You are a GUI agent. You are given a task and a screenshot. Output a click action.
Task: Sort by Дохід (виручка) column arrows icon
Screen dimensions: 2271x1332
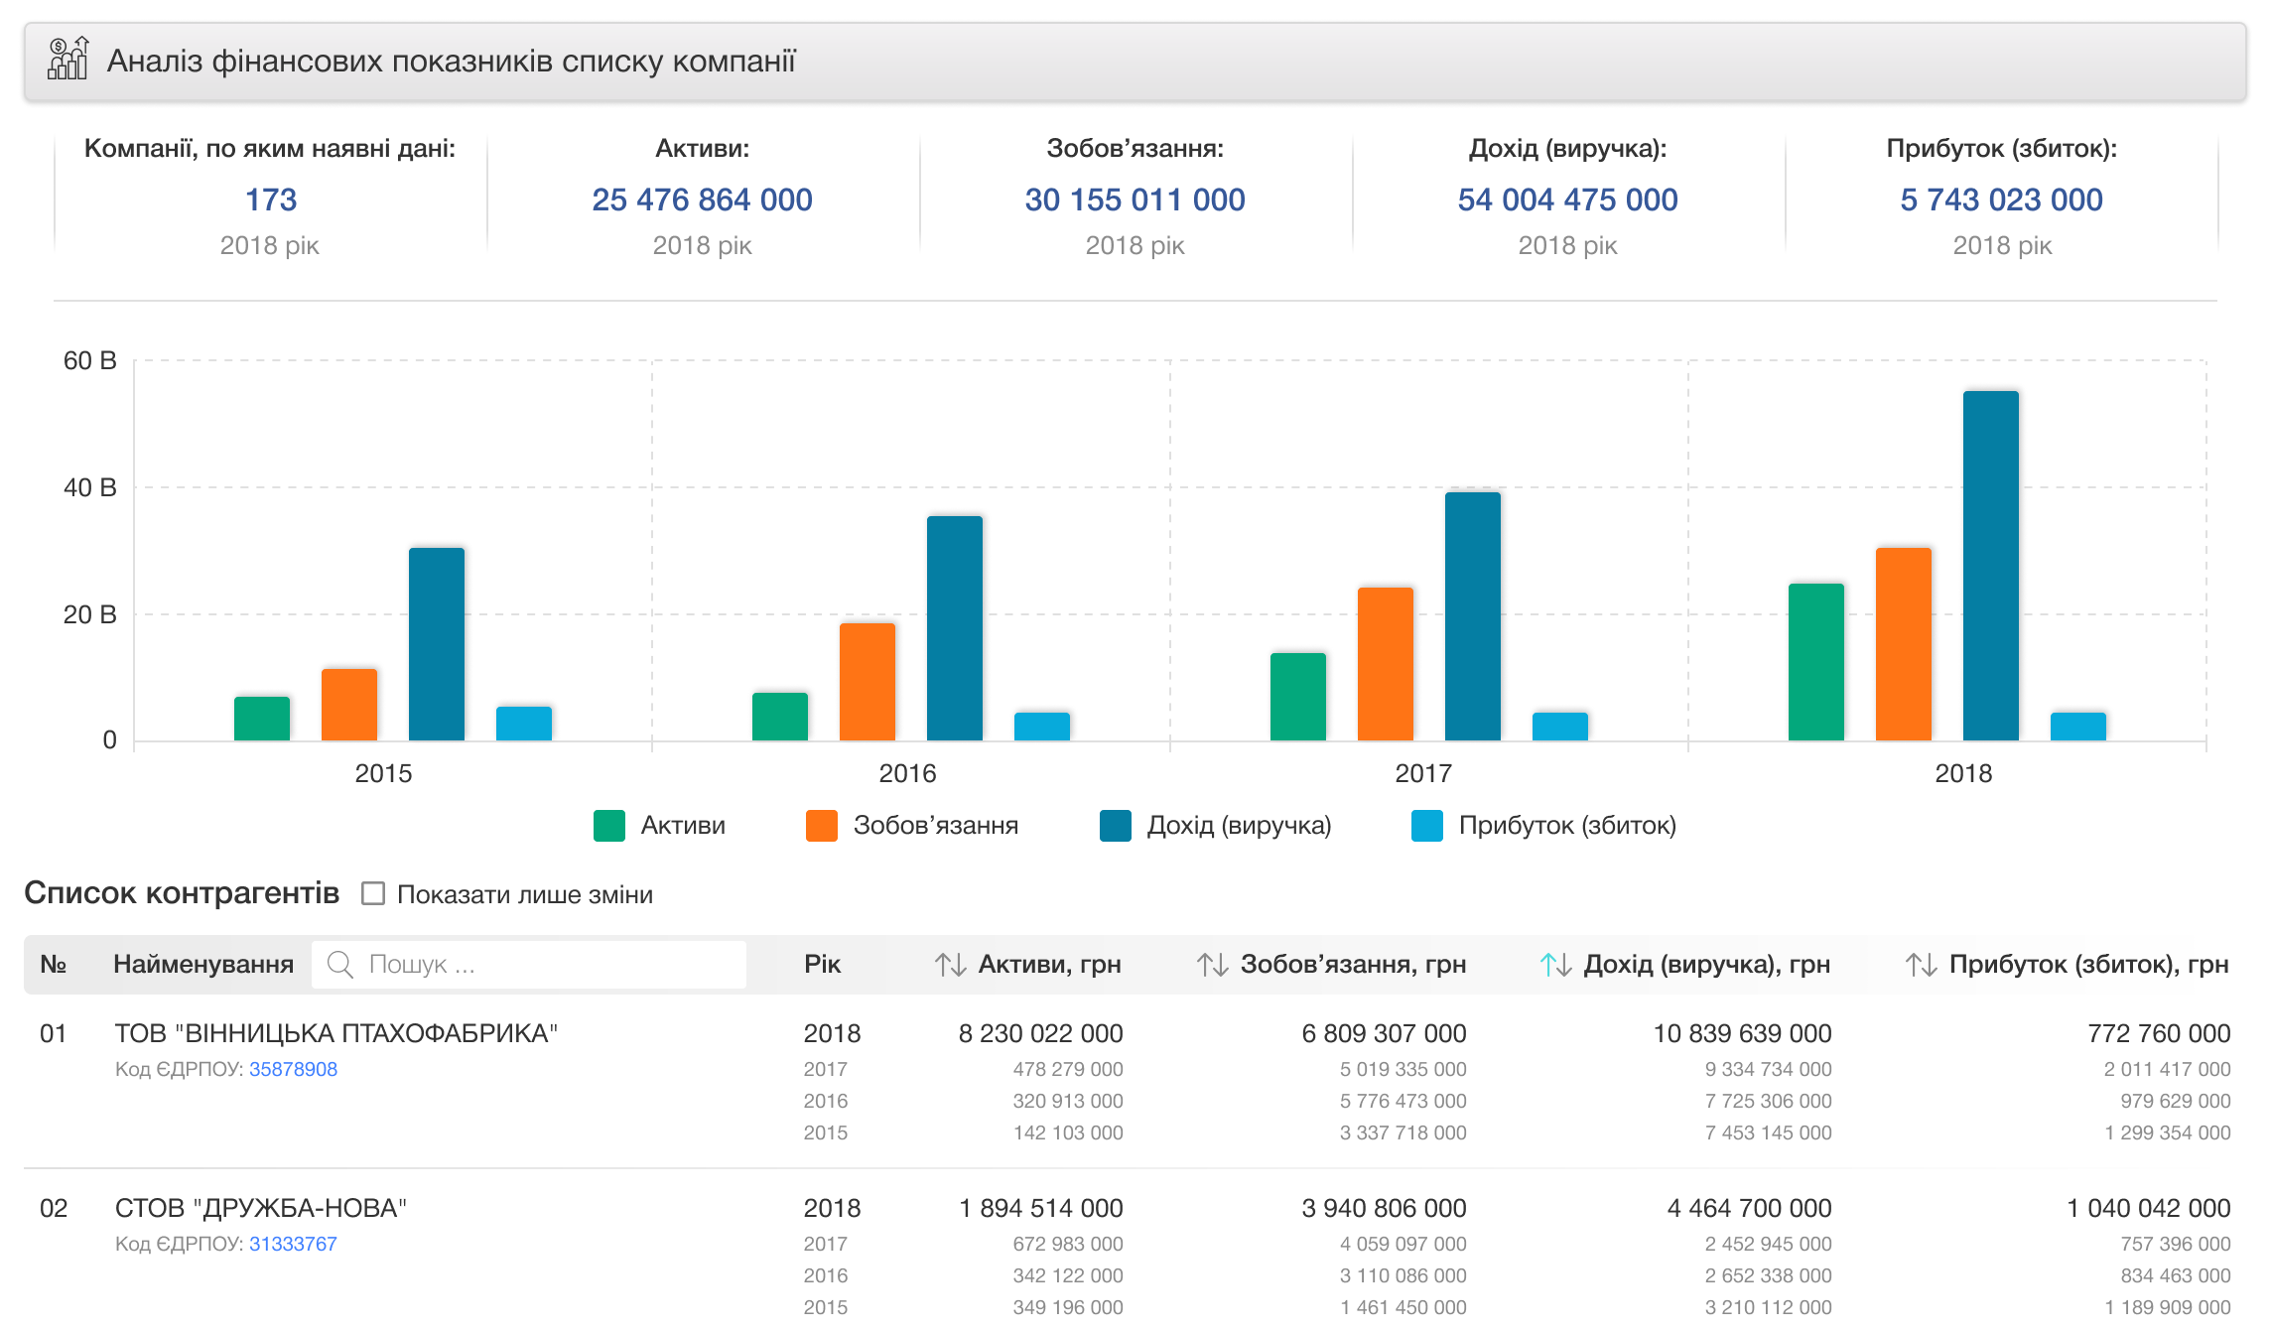(x=1555, y=964)
